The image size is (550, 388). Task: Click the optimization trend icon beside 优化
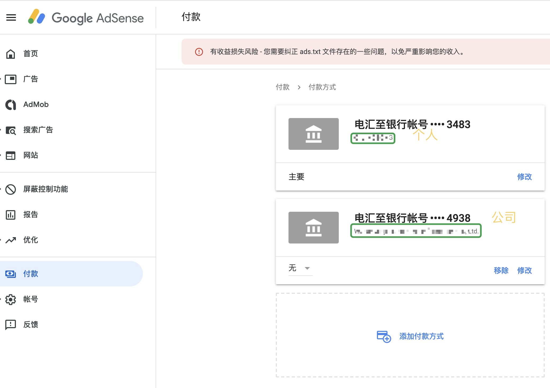(11, 240)
